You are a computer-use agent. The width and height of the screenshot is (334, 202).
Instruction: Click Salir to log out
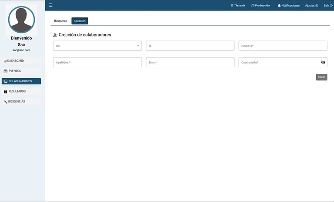coord(328,6)
